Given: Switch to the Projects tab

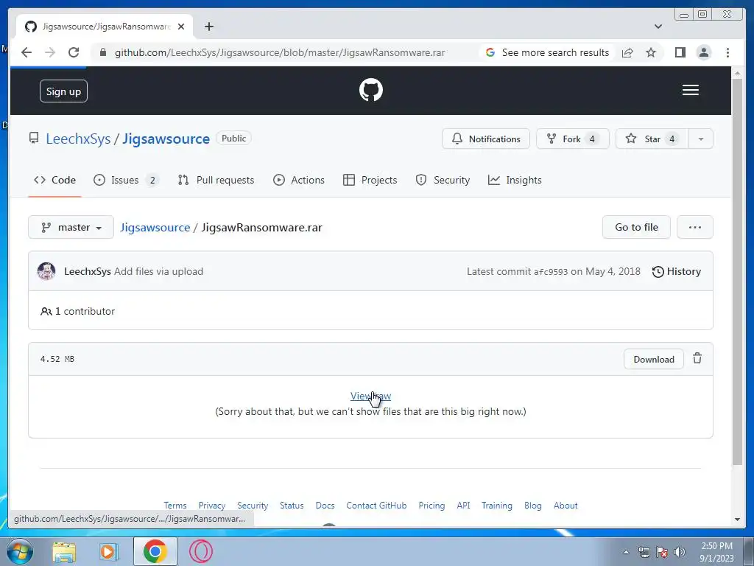Looking at the screenshot, I should 370,180.
